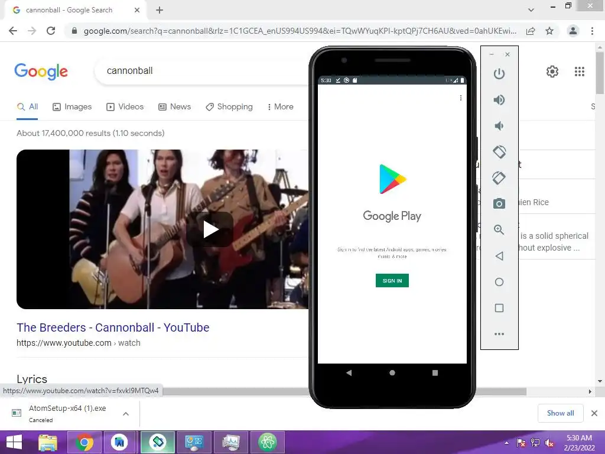
Task: Click the emulator volume up icon
Action: tap(499, 100)
